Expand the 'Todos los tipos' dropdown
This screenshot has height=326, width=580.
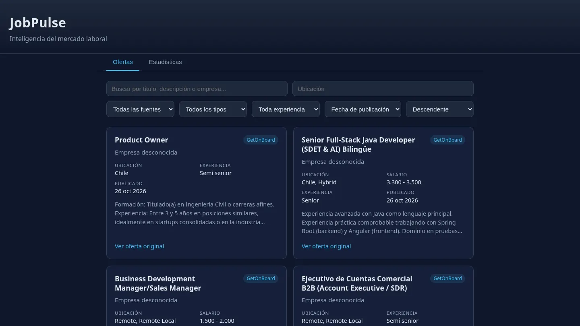click(213, 109)
